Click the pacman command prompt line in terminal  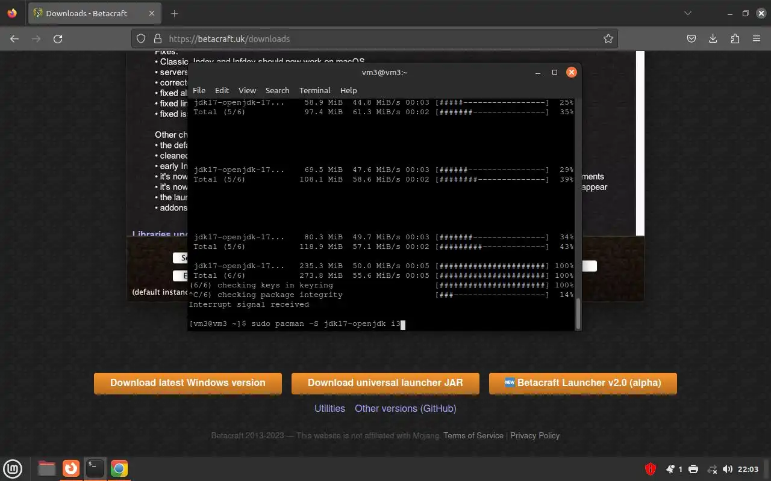pyautogui.click(x=297, y=324)
